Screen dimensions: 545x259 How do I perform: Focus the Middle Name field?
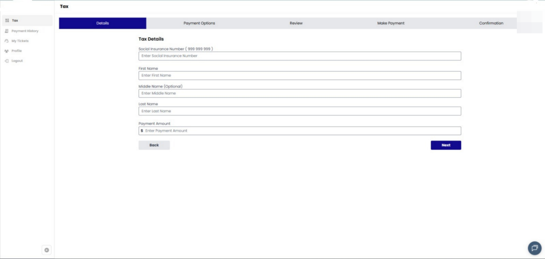[300, 93]
